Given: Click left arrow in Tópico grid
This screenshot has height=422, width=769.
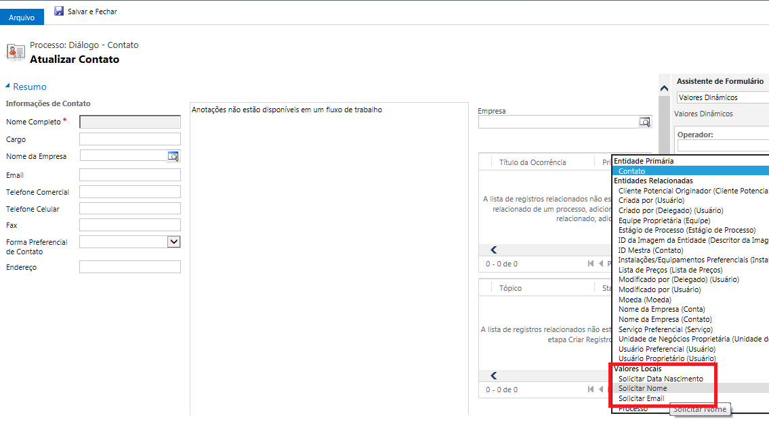Looking at the screenshot, I should (x=494, y=375).
